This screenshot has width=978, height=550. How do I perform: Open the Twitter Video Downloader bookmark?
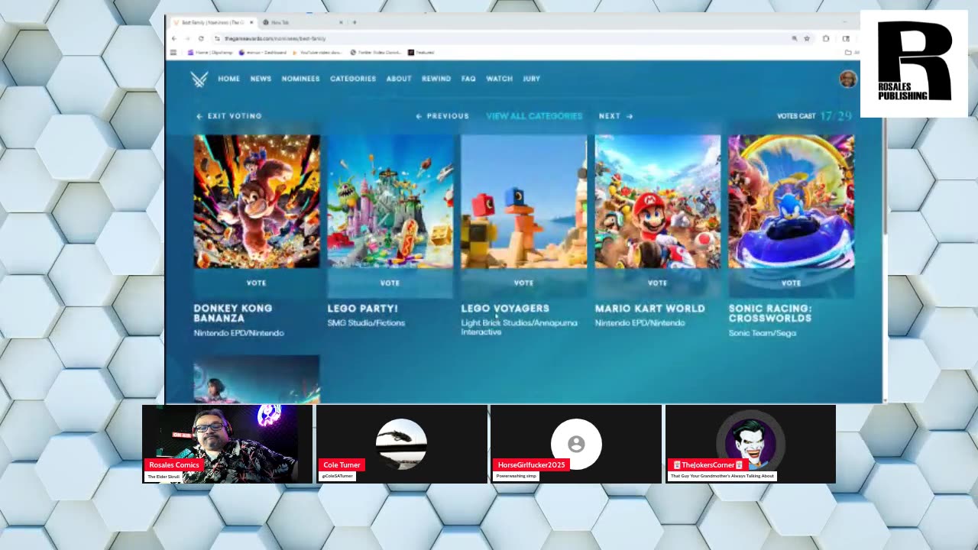[x=375, y=53]
